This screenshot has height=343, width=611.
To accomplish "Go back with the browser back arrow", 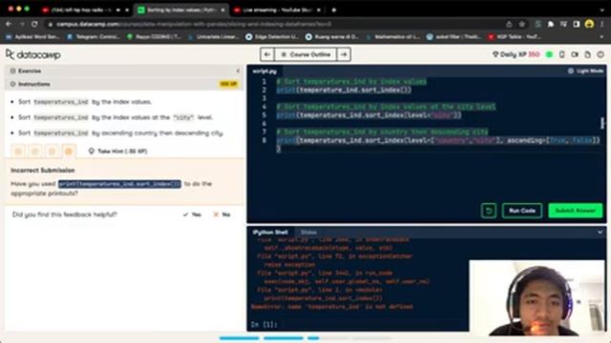I will [x=9, y=24].
